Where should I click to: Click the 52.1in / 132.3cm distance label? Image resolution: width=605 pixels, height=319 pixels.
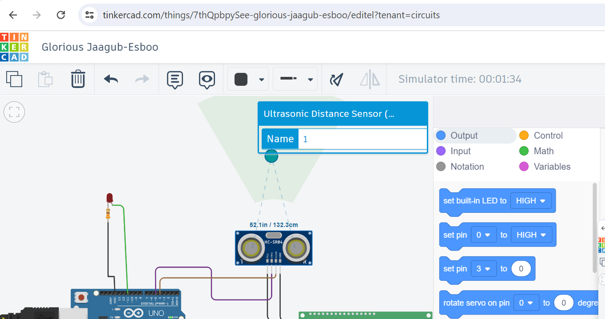click(x=274, y=225)
